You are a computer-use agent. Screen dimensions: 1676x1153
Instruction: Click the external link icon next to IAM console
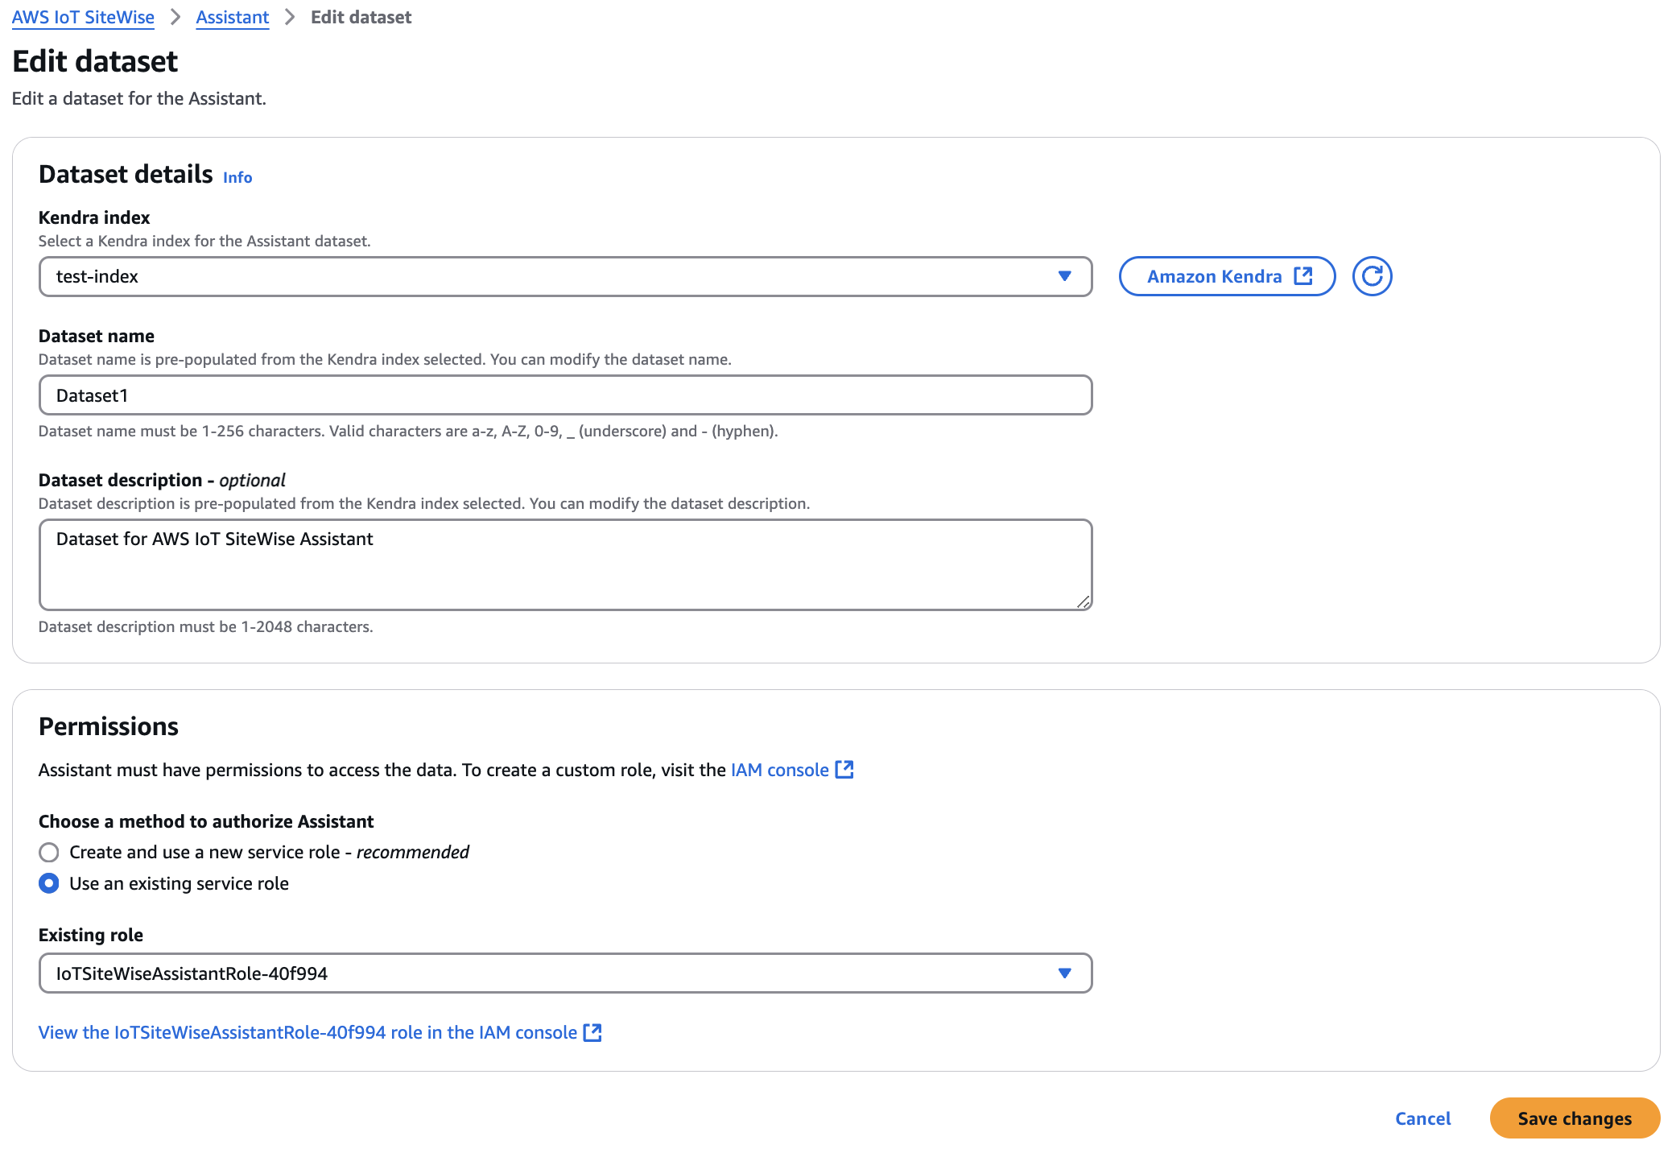[x=844, y=769]
